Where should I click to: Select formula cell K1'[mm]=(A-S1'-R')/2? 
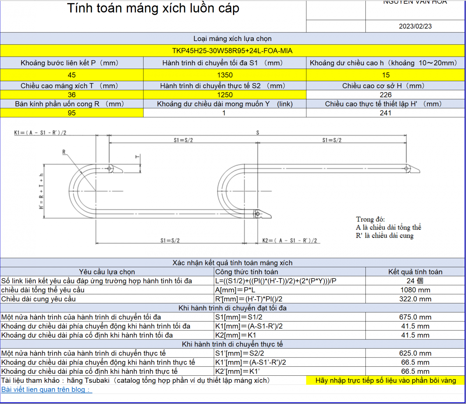[290, 362]
